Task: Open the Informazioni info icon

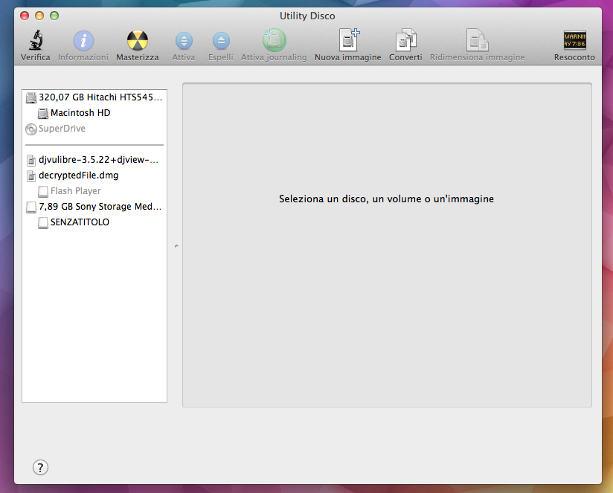Action: (83, 41)
